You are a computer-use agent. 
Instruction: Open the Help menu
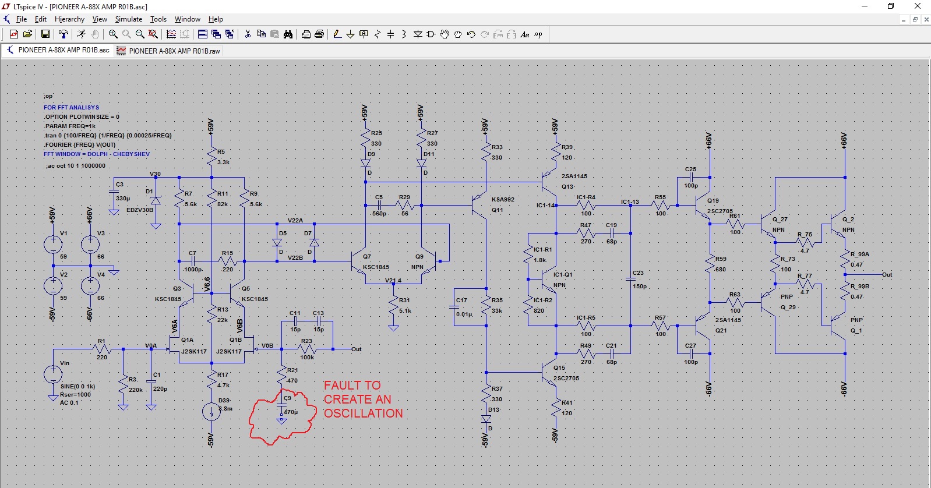(216, 19)
